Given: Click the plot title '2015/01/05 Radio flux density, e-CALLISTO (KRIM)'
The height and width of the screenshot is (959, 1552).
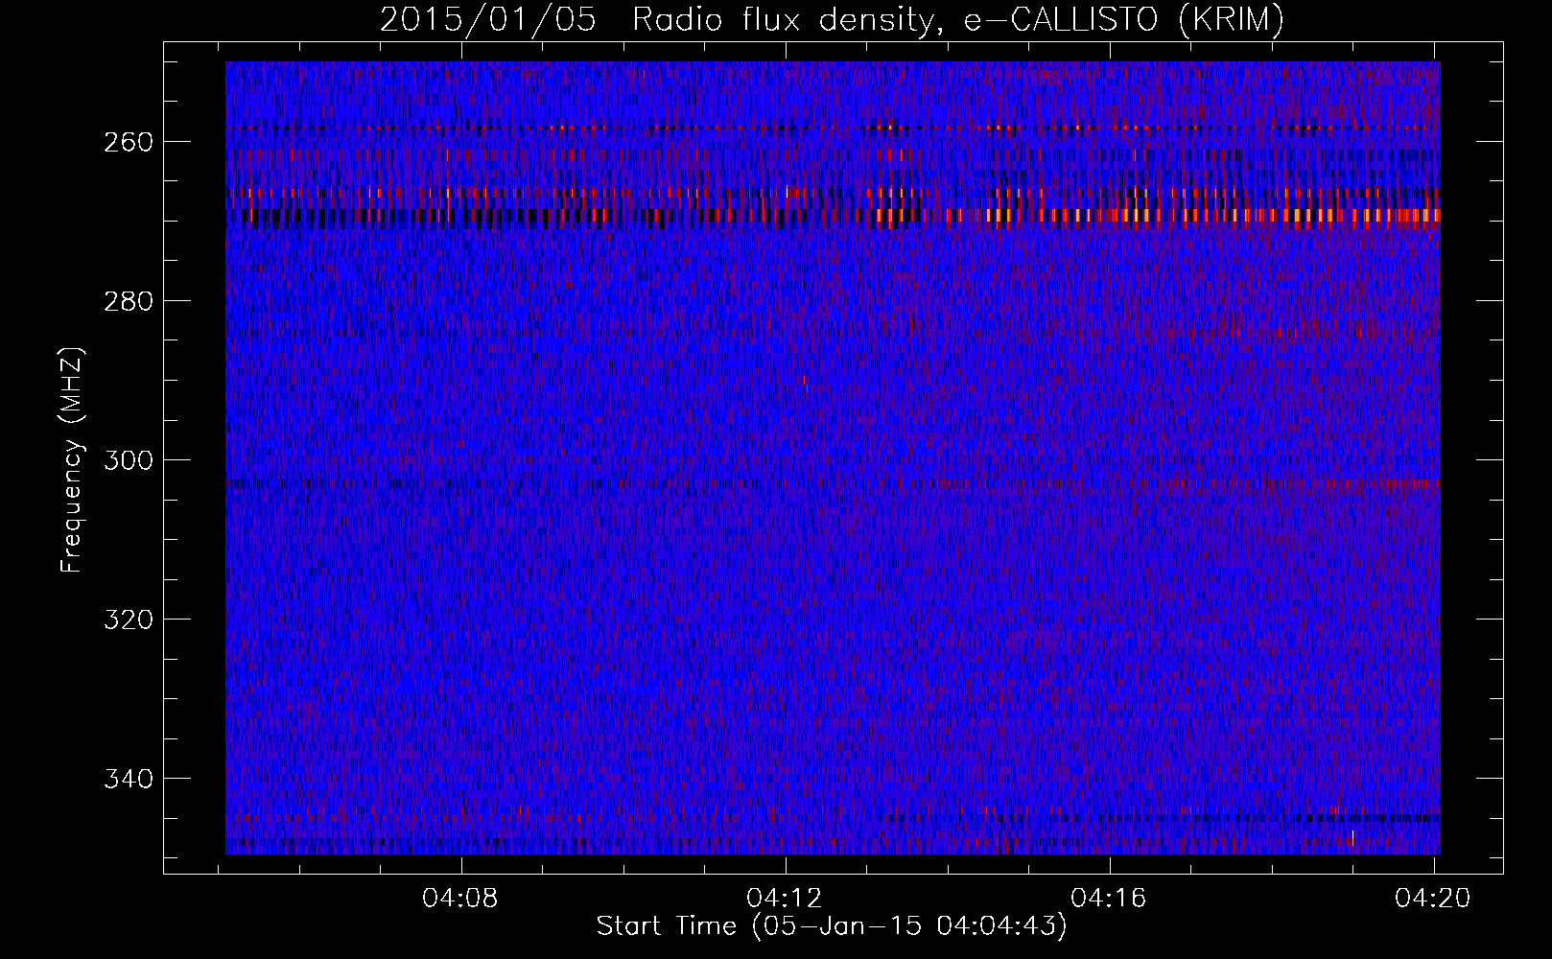Looking at the screenshot, I should pos(832,20).
